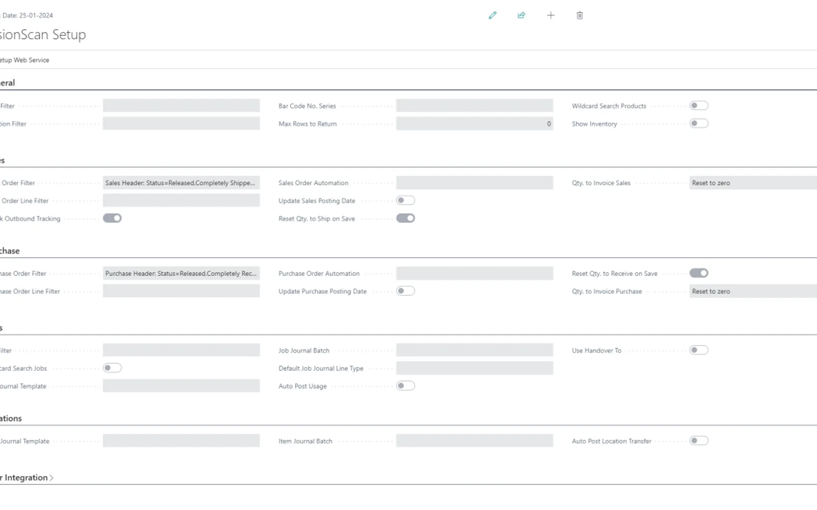
Task: Click the trash delete icon
Action: 580,15
